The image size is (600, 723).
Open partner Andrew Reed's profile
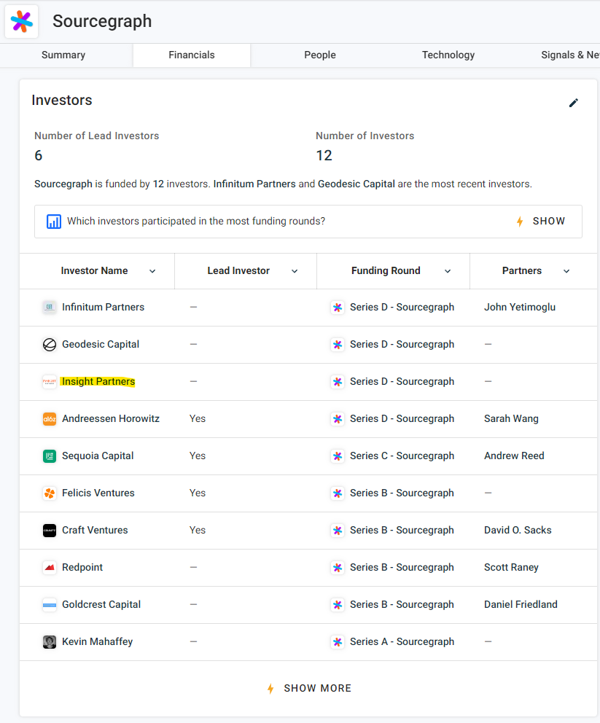[x=514, y=456]
